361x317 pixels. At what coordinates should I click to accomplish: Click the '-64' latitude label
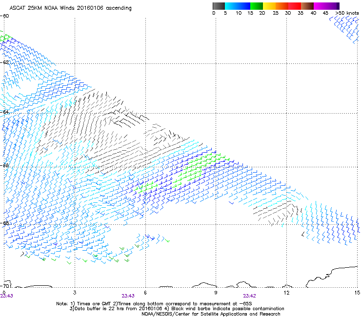pyautogui.click(x=4, y=112)
